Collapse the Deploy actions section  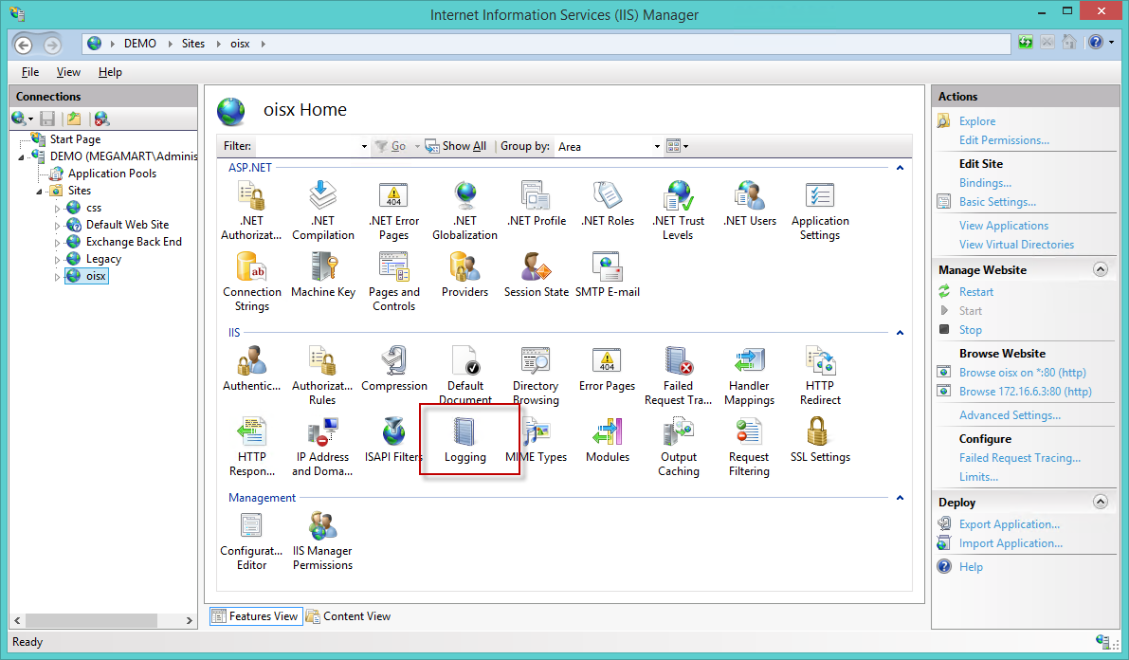pyautogui.click(x=1101, y=502)
